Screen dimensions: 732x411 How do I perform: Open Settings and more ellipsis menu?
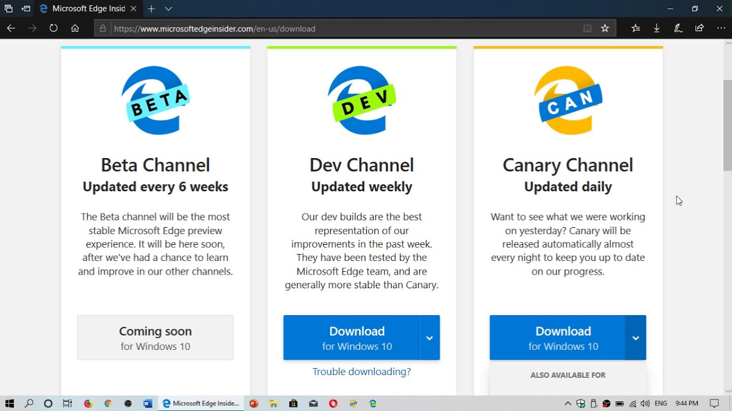[x=721, y=28]
